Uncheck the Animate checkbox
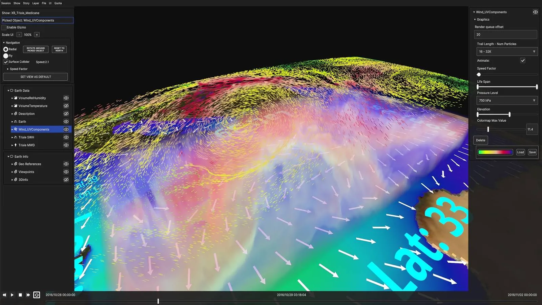 coord(523,60)
